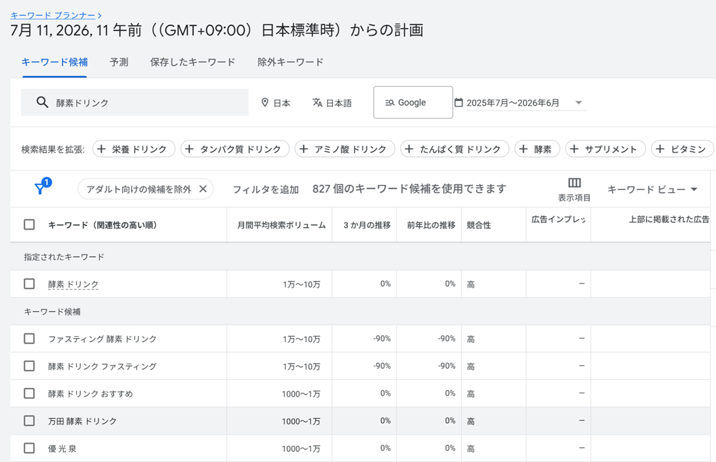Open the filter funnel icon
This screenshot has width=716, height=462.
tap(40, 188)
